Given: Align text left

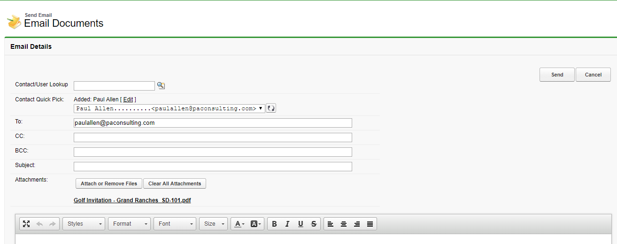Looking at the screenshot, I should click(x=331, y=224).
